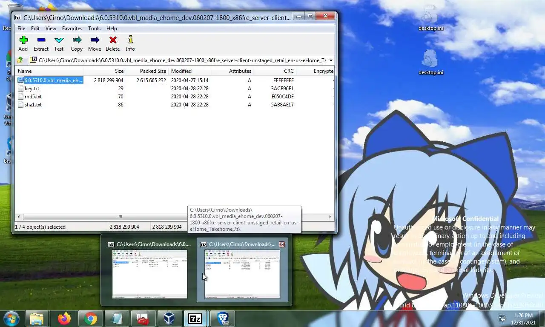Click the red Delete toolbar icon
This screenshot has width=545, height=327.
(x=113, y=43)
